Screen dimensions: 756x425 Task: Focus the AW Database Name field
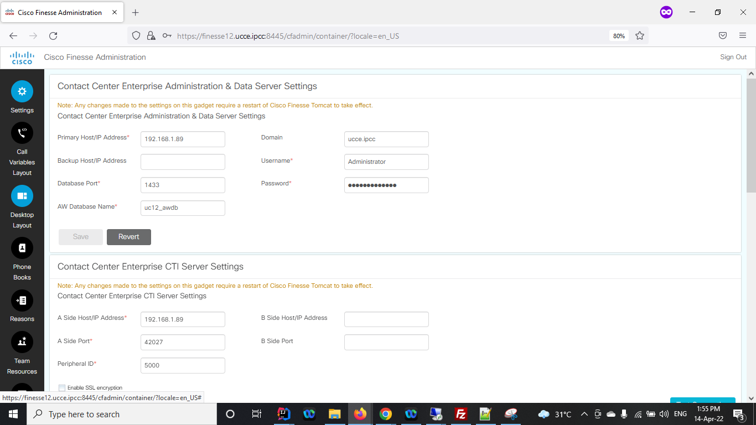tap(183, 208)
